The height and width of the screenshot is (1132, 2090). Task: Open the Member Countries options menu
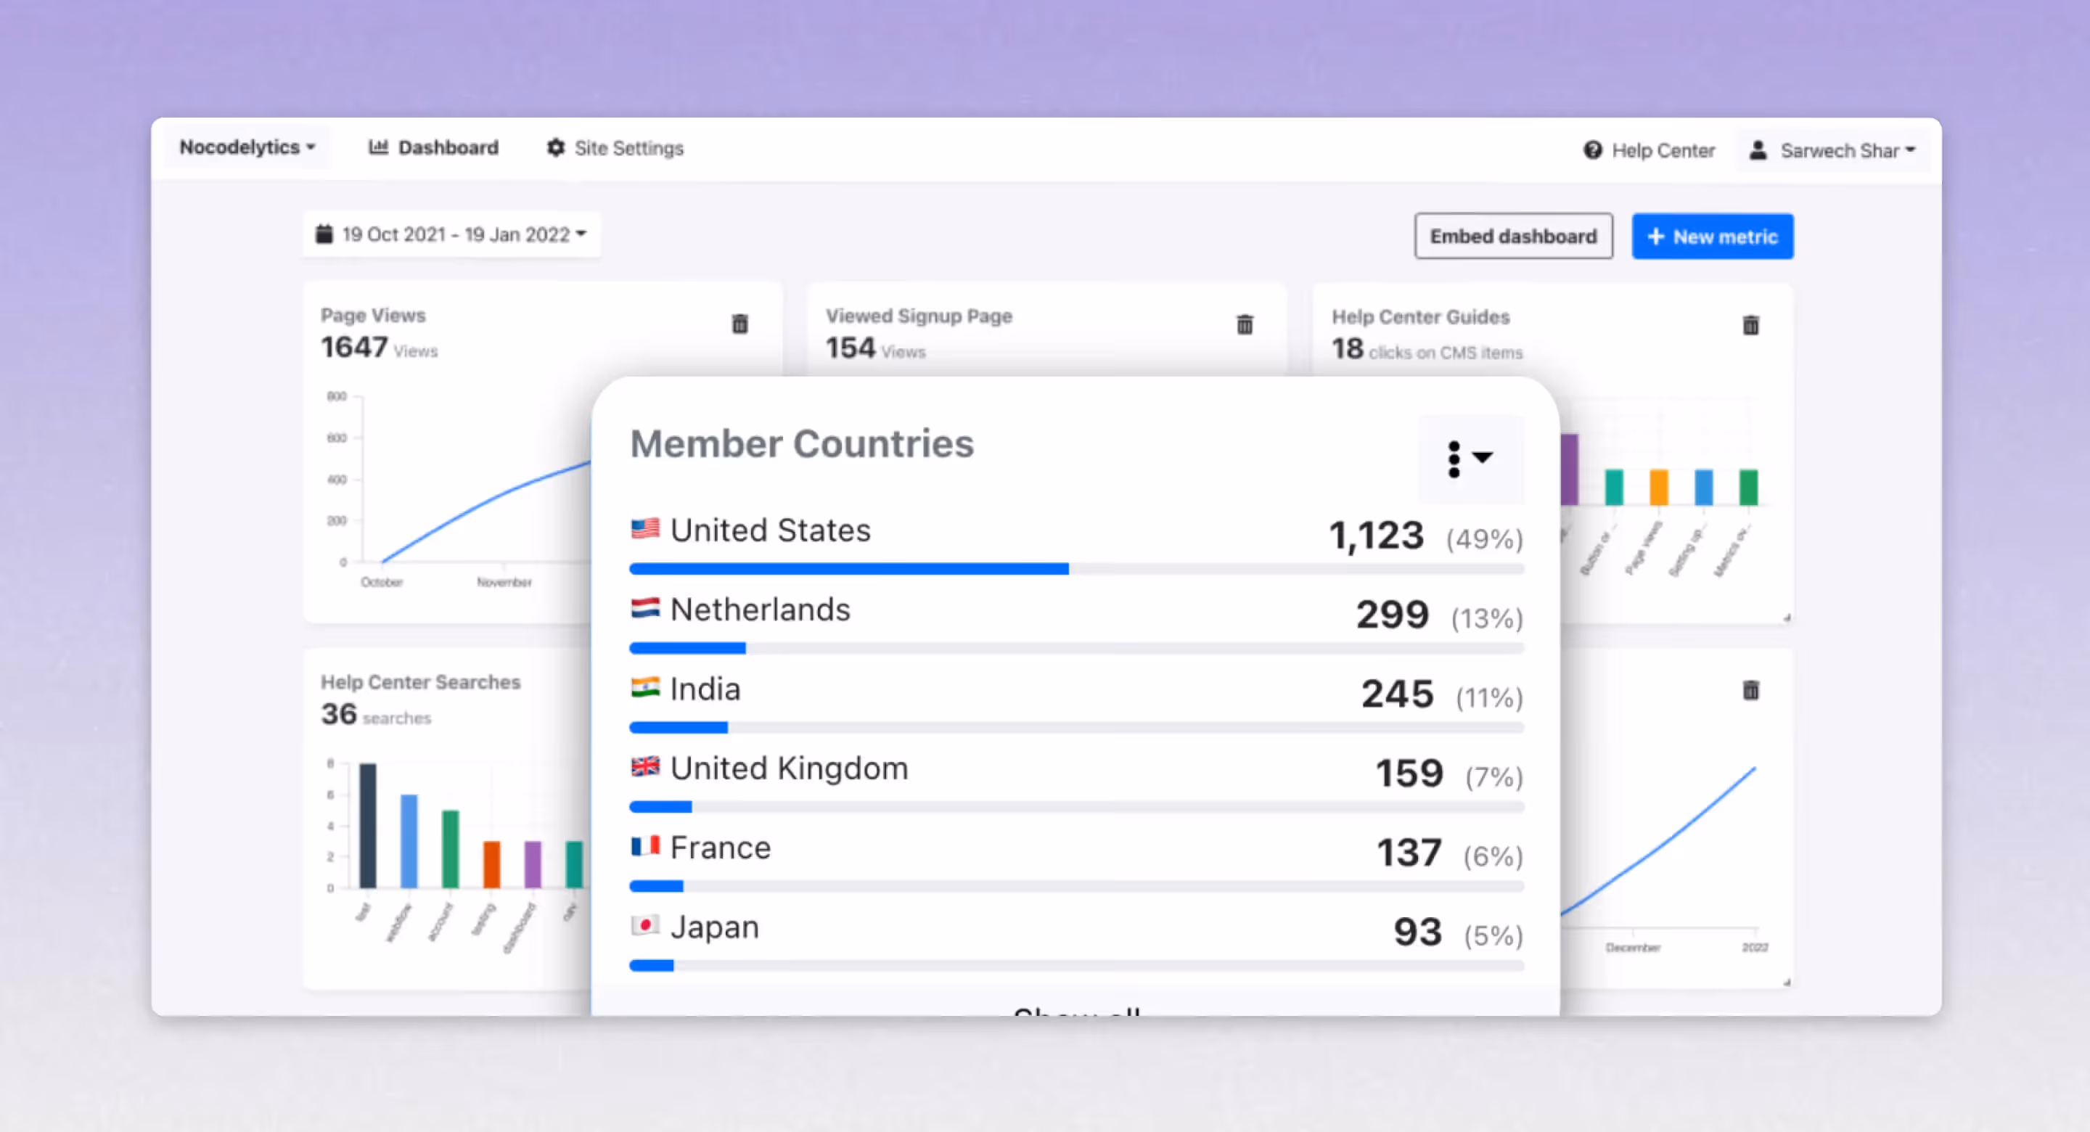(x=1470, y=459)
